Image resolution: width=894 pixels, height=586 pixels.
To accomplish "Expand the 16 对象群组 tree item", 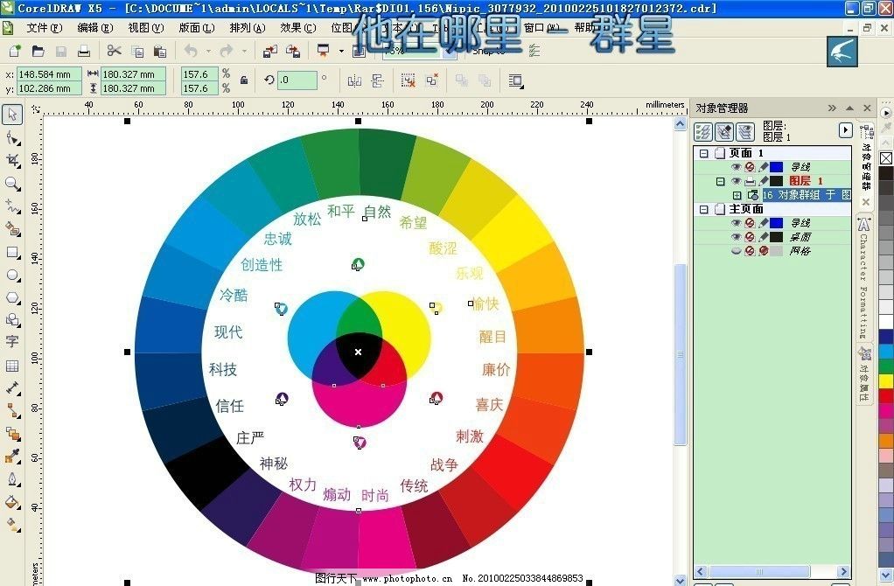I will [x=737, y=195].
